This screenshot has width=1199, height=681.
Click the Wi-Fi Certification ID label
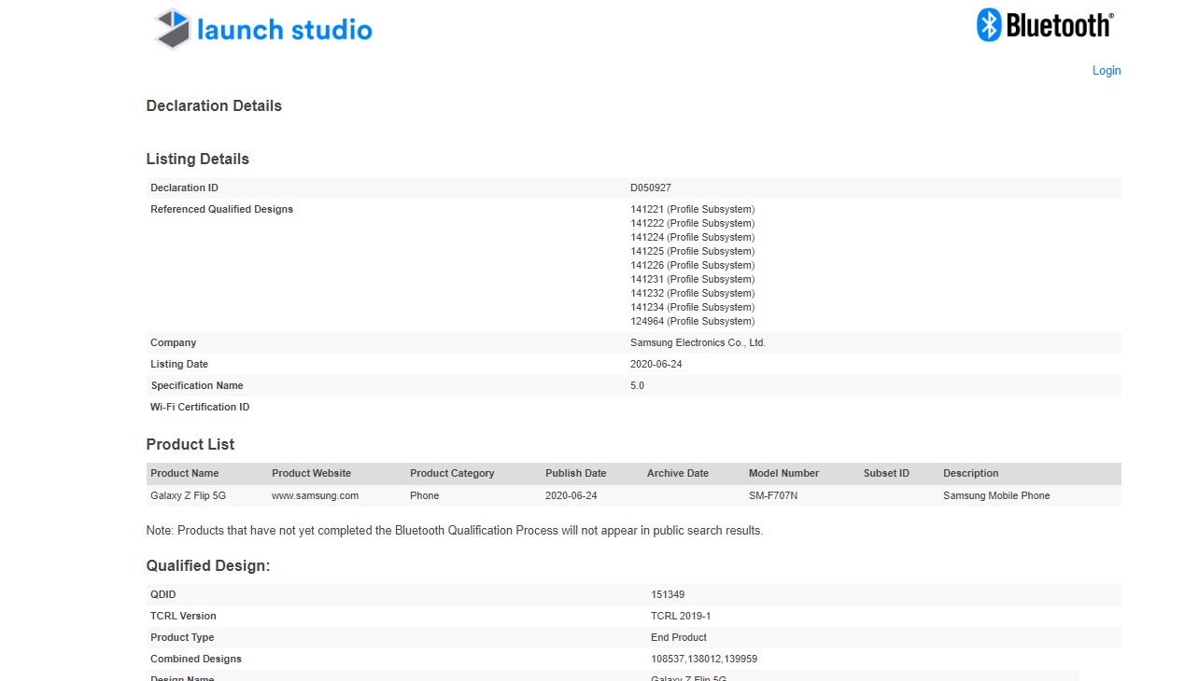(200, 408)
